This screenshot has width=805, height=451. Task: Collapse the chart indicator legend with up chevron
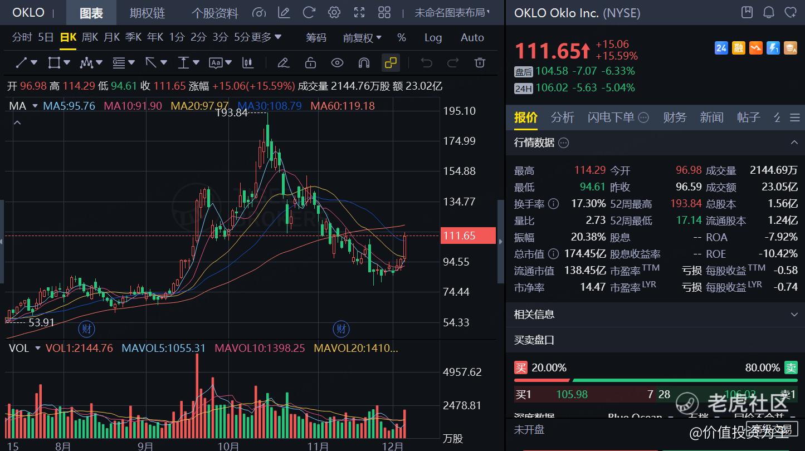point(17,123)
